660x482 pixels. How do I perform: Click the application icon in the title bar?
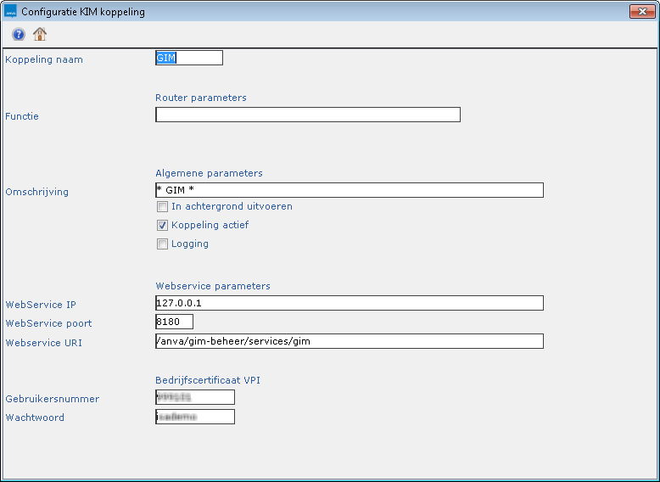click(x=10, y=12)
